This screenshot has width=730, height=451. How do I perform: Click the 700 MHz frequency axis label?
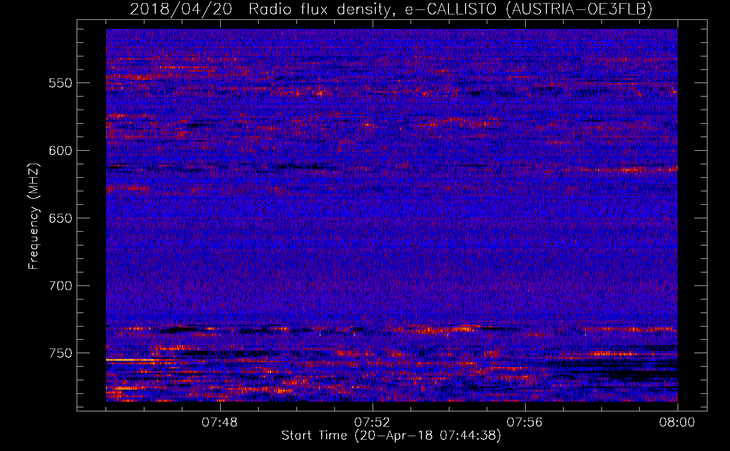coord(60,286)
